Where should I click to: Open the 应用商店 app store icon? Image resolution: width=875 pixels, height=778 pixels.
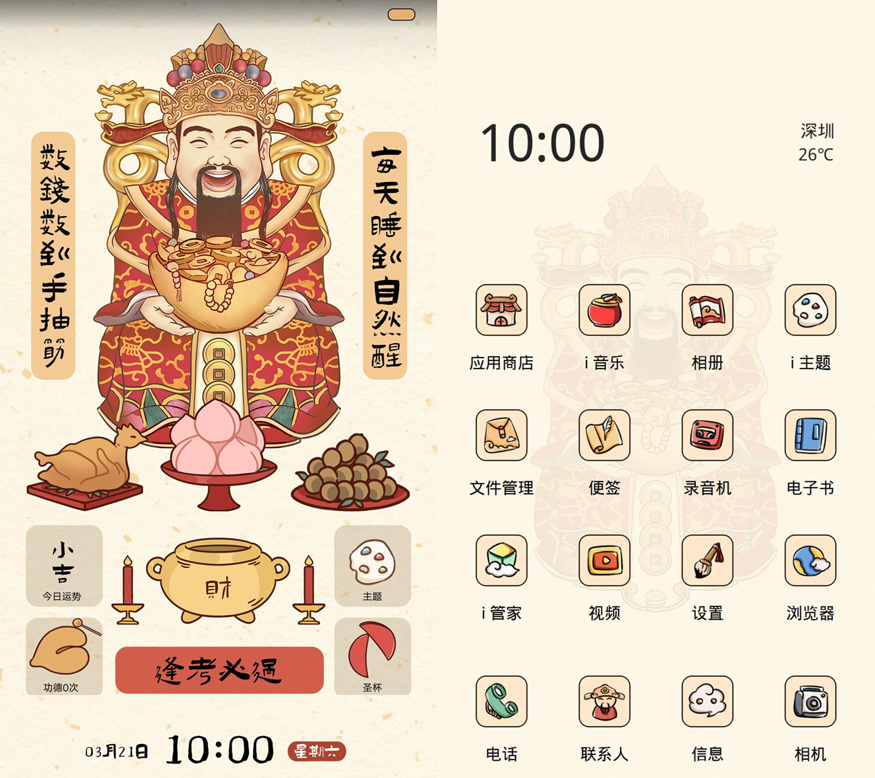[x=501, y=310]
